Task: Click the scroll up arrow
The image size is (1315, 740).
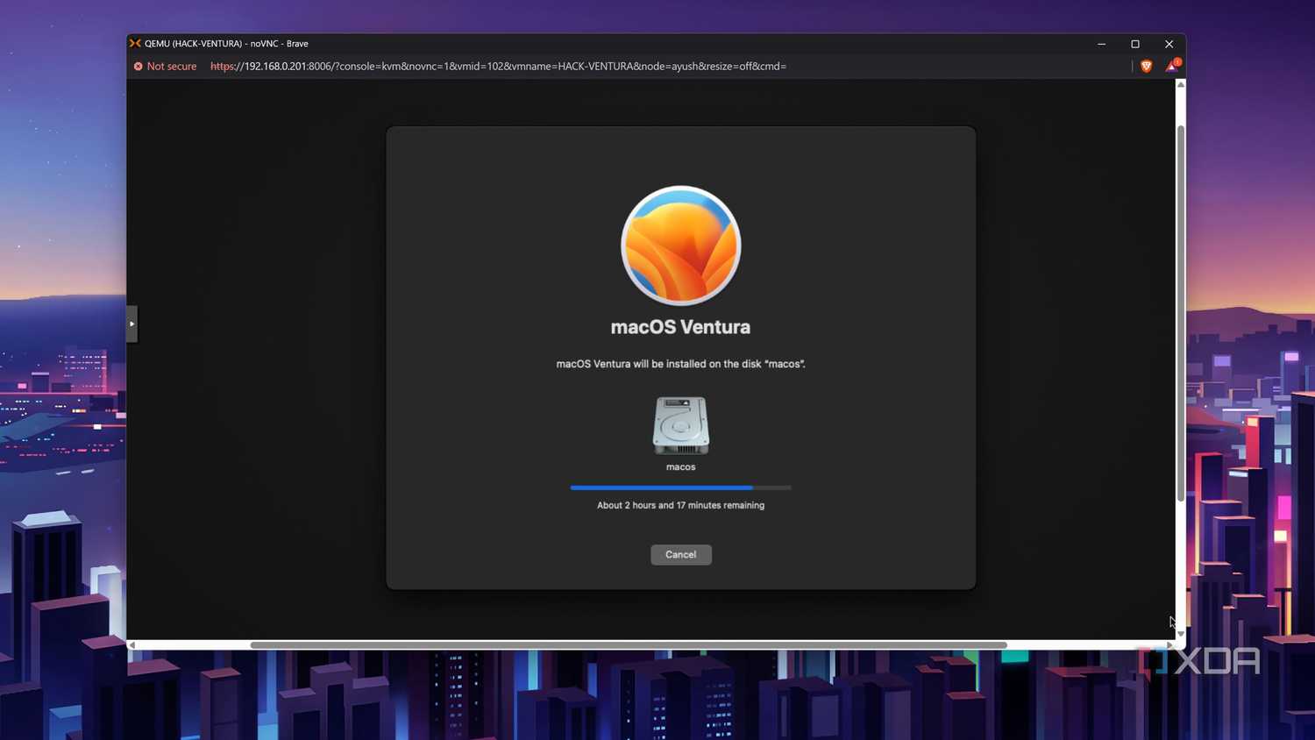Action: [1181, 85]
